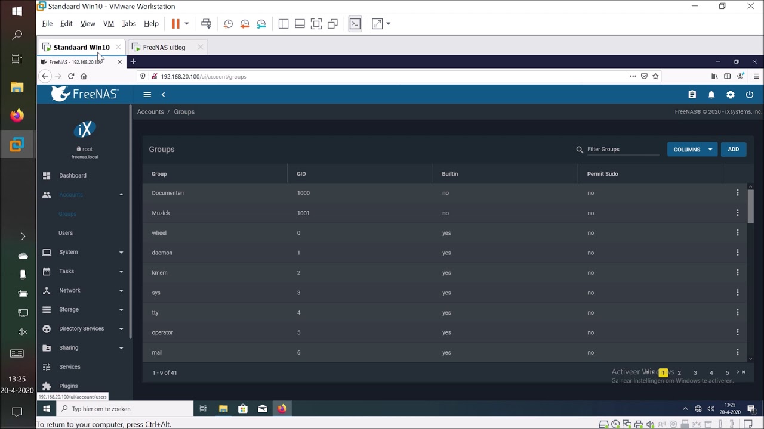
Task: Open the alerts bell icon
Action: click(711, 94)
